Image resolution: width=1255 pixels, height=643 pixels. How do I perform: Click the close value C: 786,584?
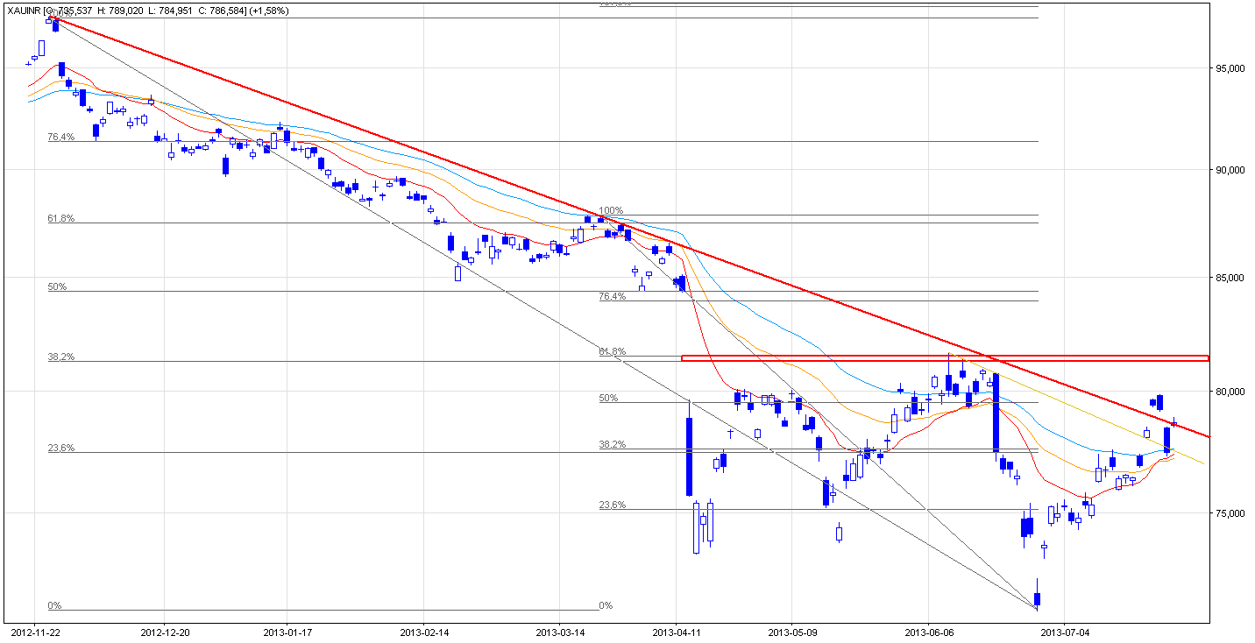221,11
